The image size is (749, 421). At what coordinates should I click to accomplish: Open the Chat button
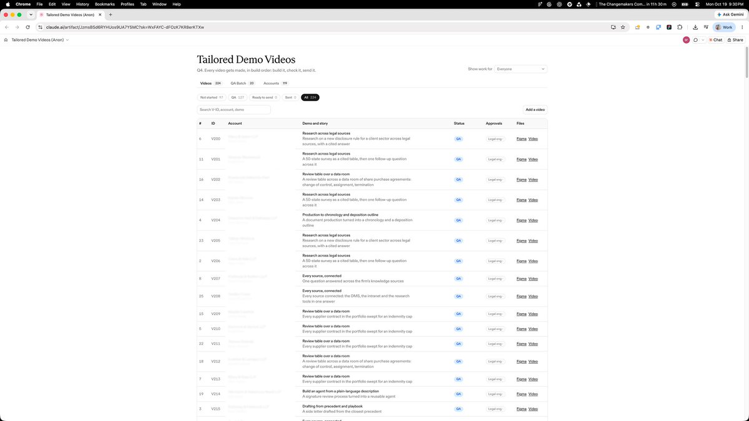pyautogui.click(x=715, y=40)
